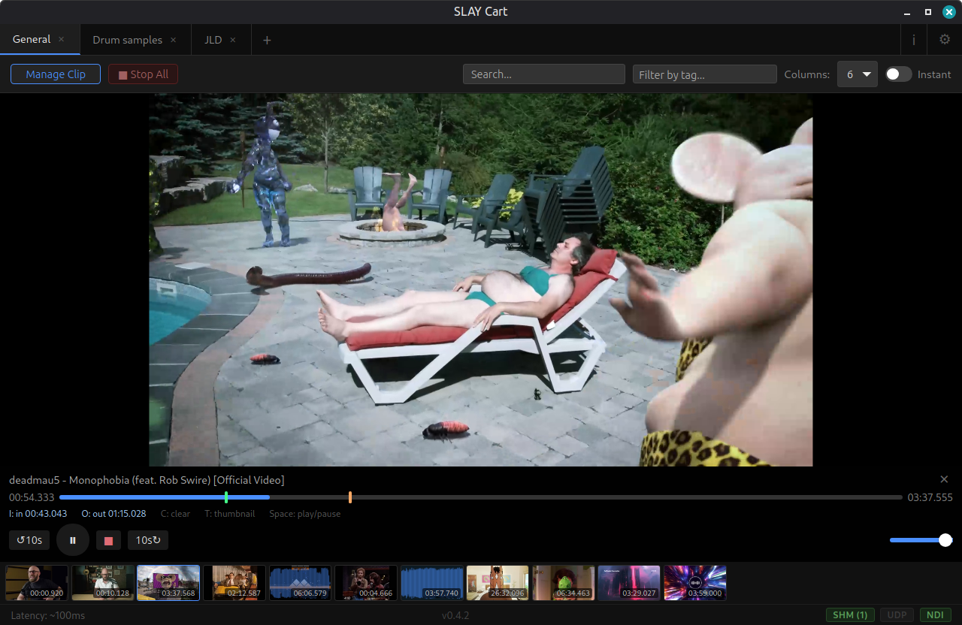962x625 pixels.
Task: Click the green in-point marker
Action: pyautogui.click(x=226, y=497)
